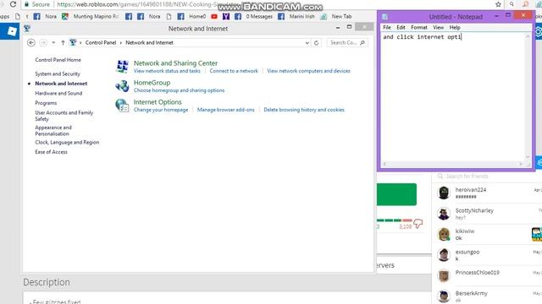Open exsungoo's avatar chat

444,255
